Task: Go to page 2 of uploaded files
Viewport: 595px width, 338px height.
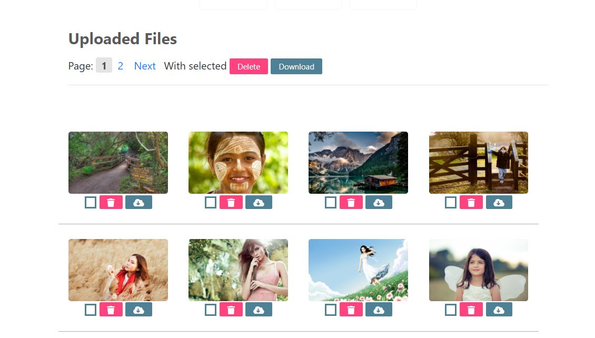Action: (x=121, y=66)
